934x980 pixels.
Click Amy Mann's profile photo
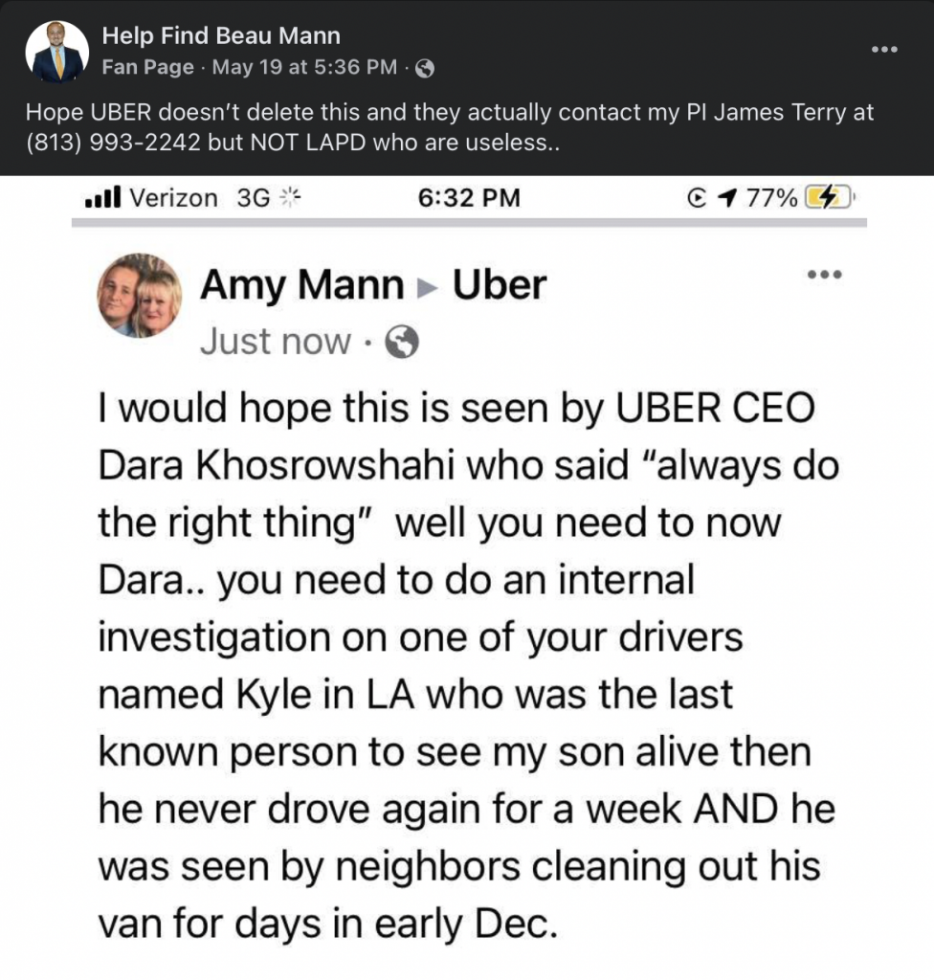coord(139,295)
